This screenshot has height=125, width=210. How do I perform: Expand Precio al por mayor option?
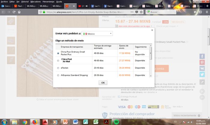(x=167, y=26)
